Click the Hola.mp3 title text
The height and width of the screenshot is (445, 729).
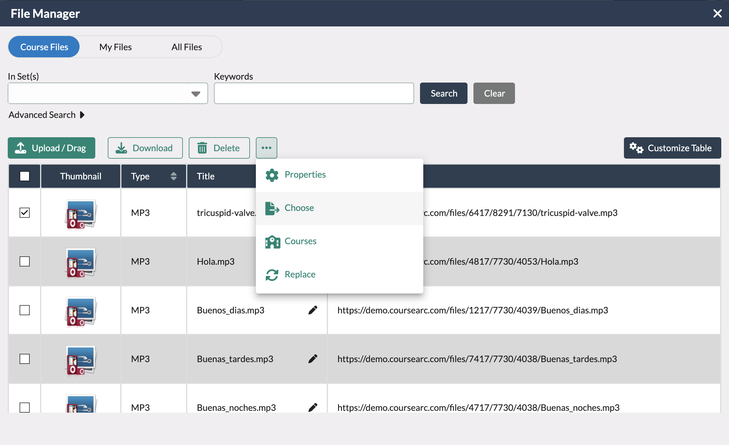[x=215, y=261]
